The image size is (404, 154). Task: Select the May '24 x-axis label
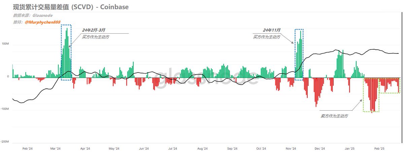[x=114, y=148]
